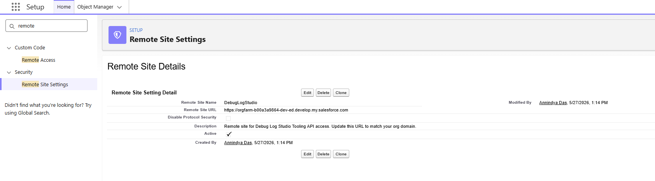Click the Remote Site Settings shield icon
Image resolution: width=655 pixels, height=181 pixels.
pyautogui.click(x=117, y=35)
